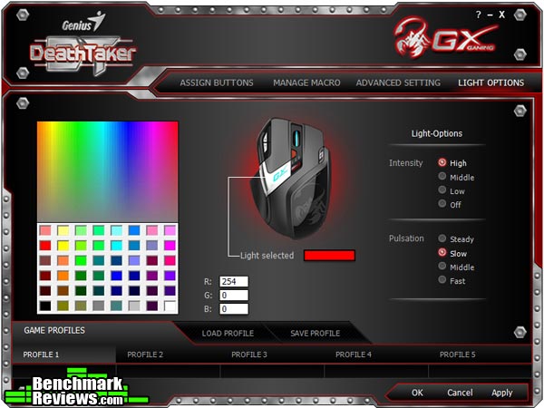Choose the light gray swatch
The height and width of the screenshot is (408, 544).
pyautogui.click(x=134, y=306)
